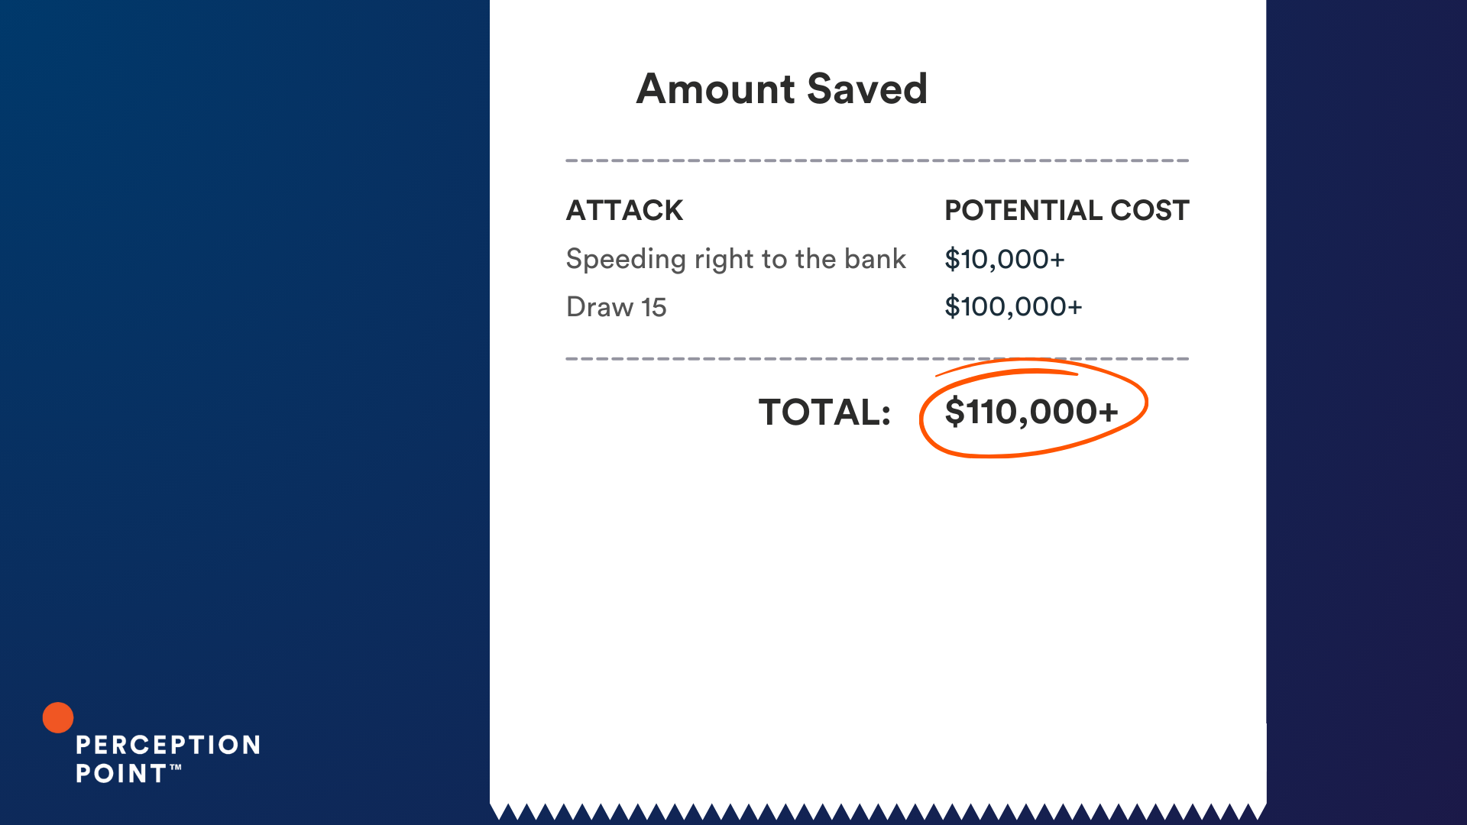Click the zigzag torn receipt bottom edge
Image resolution: width=1467 pixels, height=825 pixels.
point(878,811)
